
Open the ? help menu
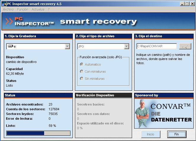(x=49, y=9)
